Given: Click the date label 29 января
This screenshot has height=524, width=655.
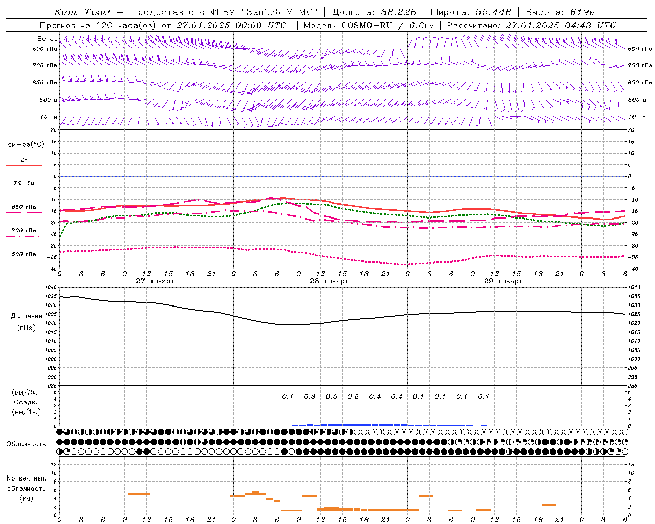Looking at the screenshot, I should click(x=503, y=281).
